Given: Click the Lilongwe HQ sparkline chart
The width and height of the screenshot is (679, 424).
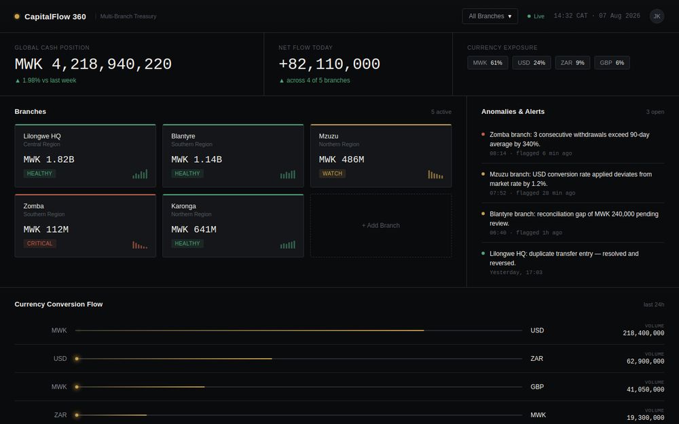Looking at the screenshot, I should point(140,174).
